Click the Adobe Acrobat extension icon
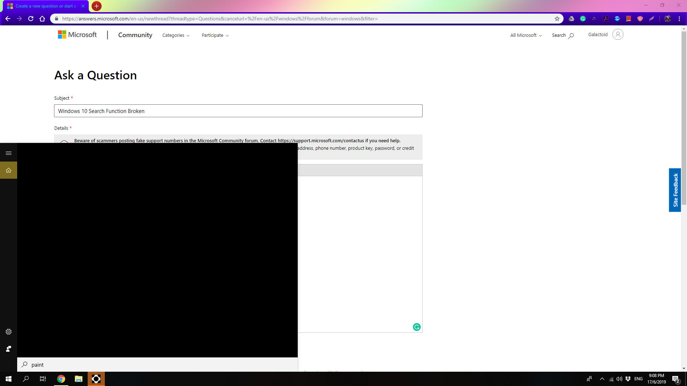Screen dimensions: 687x386 [605, 19]
